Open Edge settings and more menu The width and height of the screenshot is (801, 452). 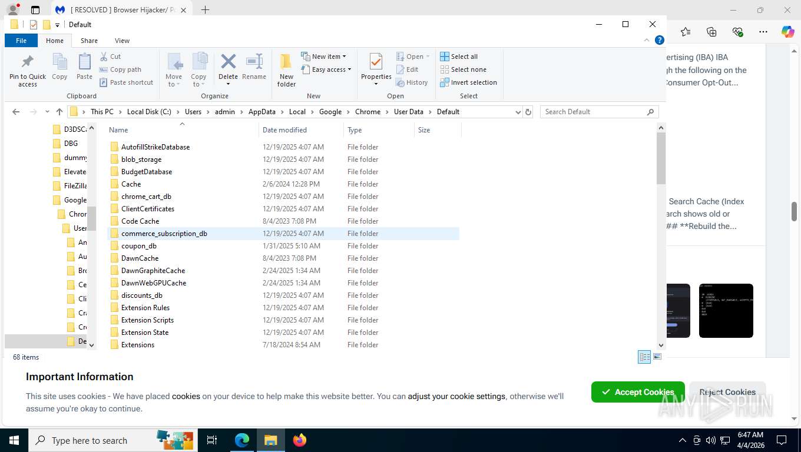[x=763, y=32]
